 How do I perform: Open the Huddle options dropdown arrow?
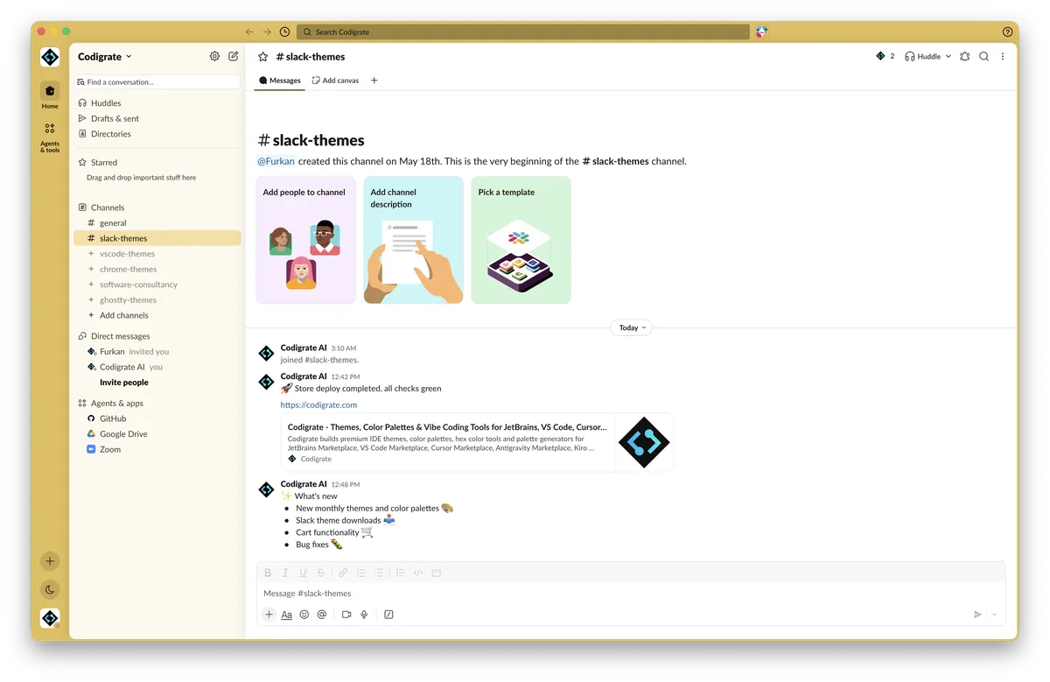coord(948,56)
